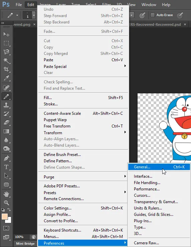This screenshot has width=191, height=247.
Task: Choose Free Transform
Action: coord(83,126)
